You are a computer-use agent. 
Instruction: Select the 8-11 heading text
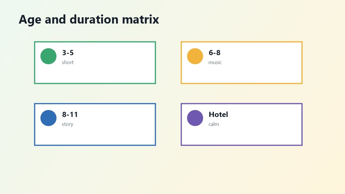point(70,115)
